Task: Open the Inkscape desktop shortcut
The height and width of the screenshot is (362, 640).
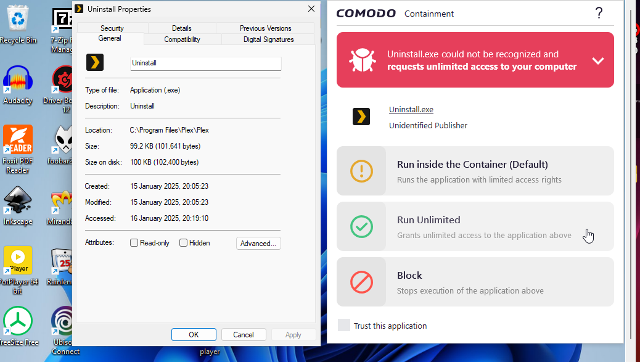Action: [18, 204]
